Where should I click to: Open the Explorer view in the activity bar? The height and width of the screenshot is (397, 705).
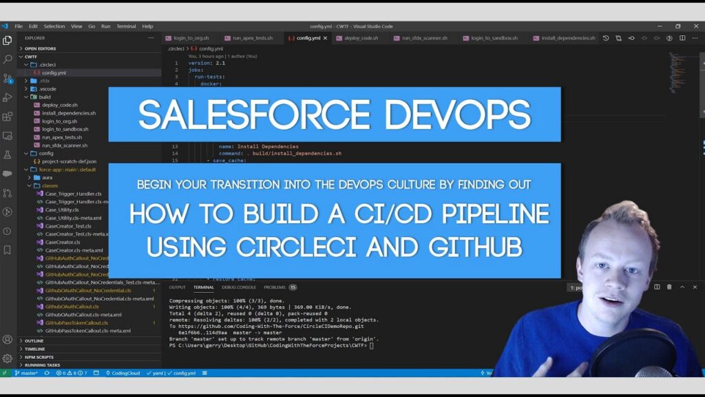tap(7, 41)
